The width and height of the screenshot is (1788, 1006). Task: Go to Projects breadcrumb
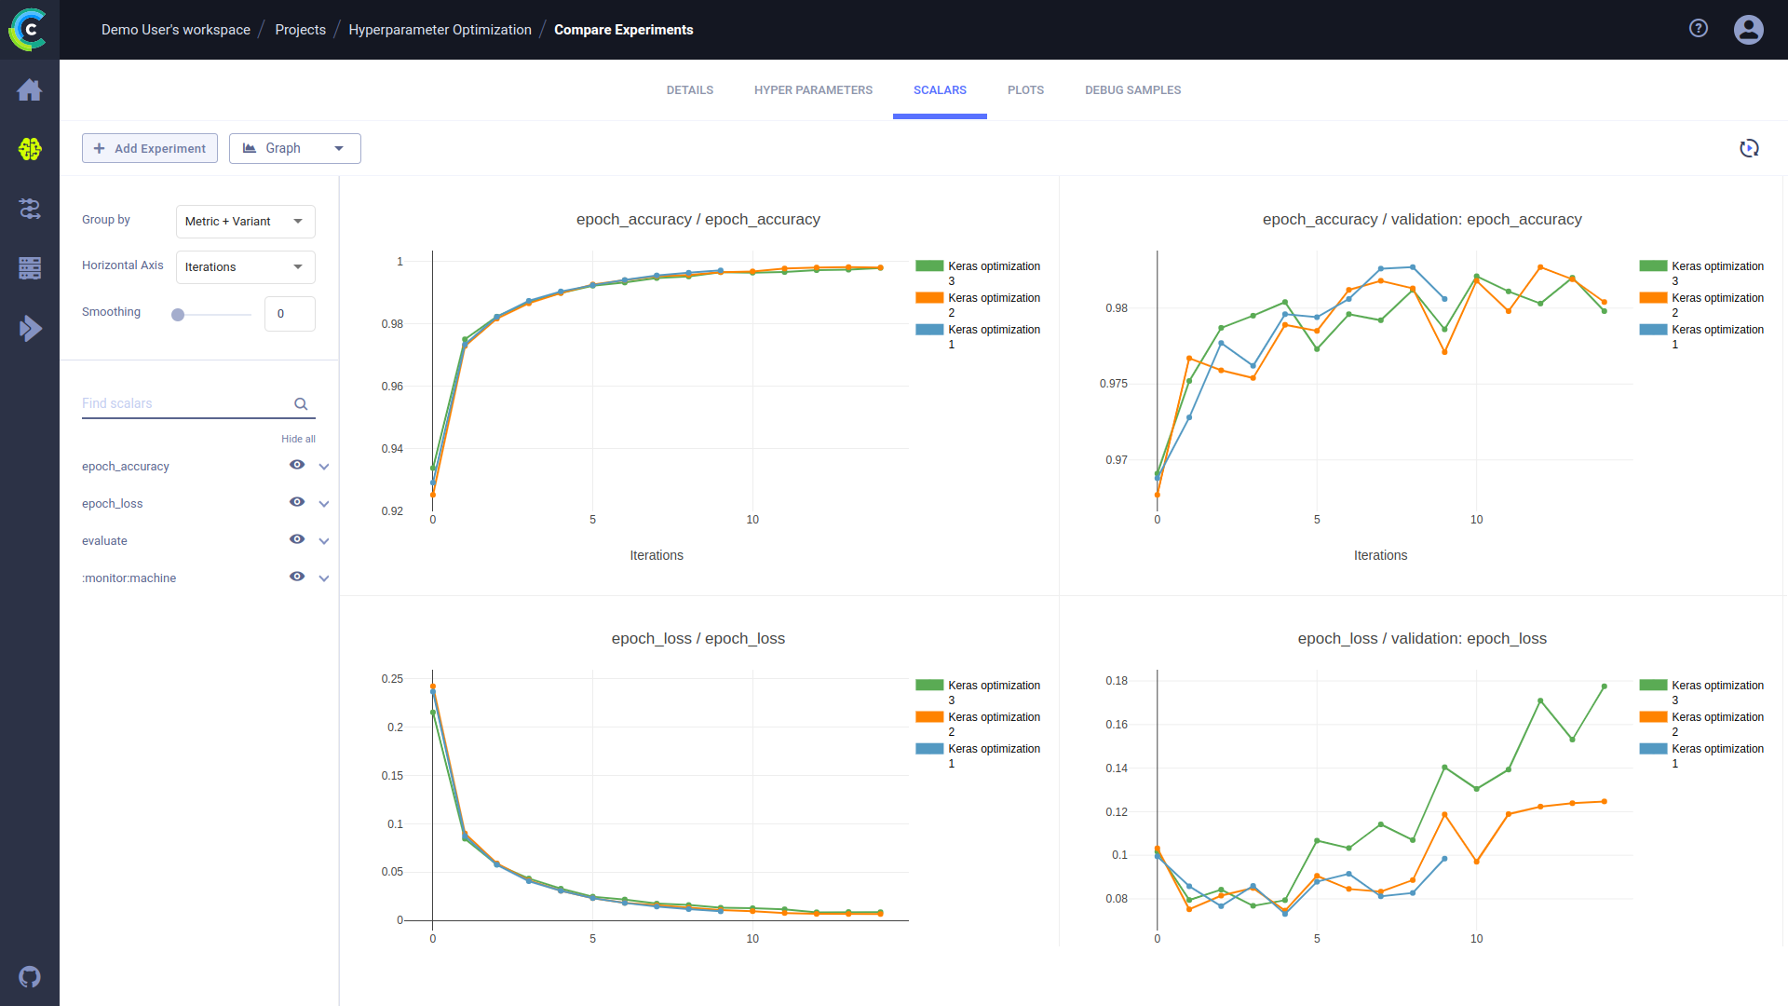[300, 30]
